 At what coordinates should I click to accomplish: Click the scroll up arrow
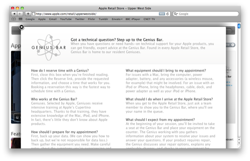tap(239, 139)
